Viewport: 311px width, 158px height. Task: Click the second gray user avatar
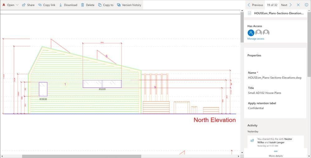(x=258, y=33)
